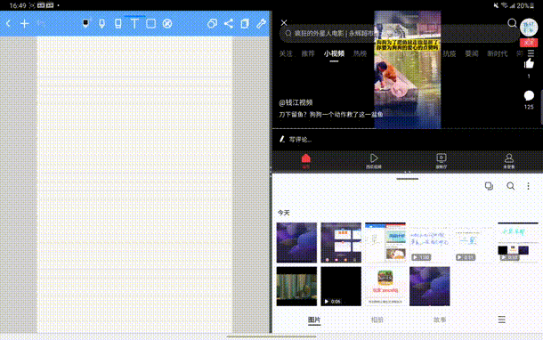543x340 pixels.
Task: Open the 125 comments bubble
Action: coord(529,96)
